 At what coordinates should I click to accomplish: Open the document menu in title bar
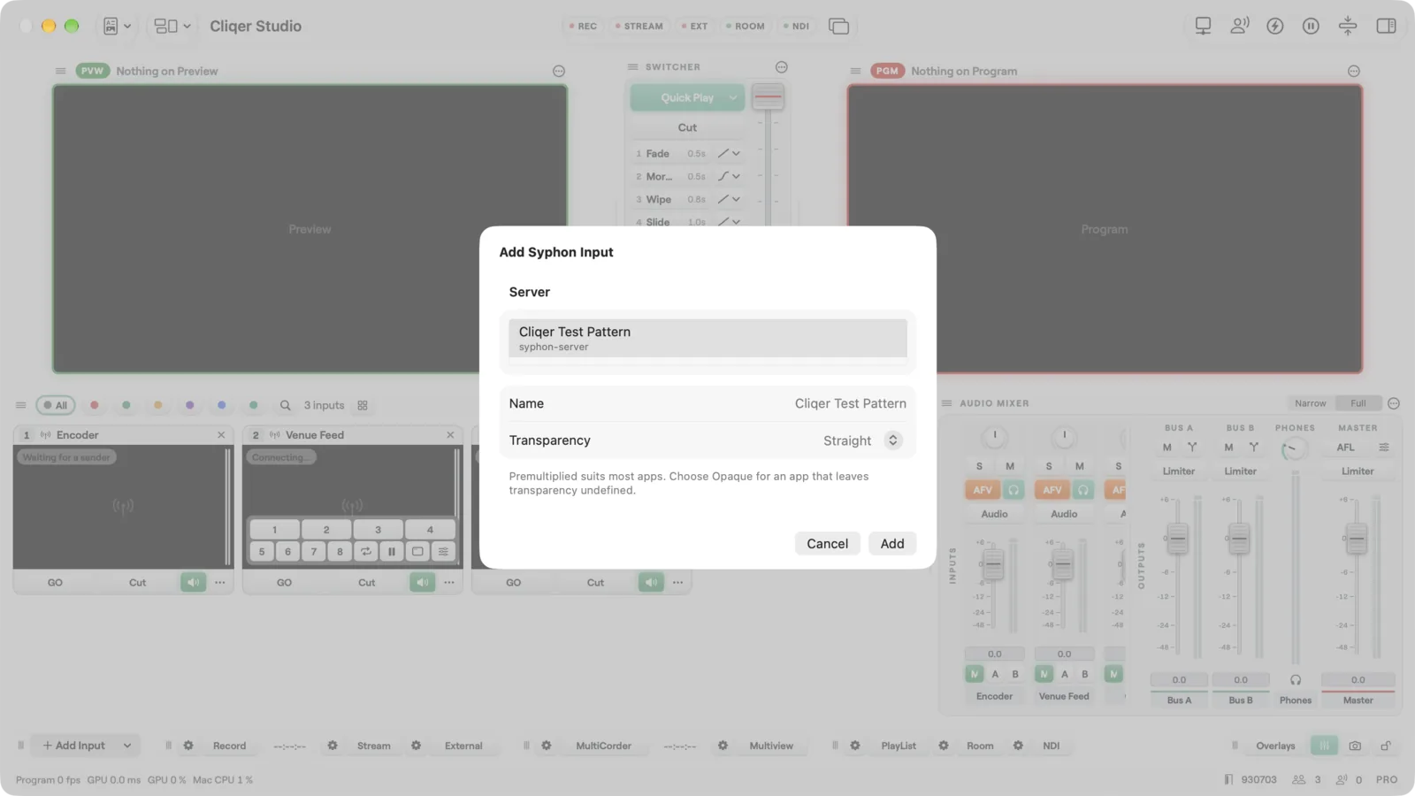117,27
